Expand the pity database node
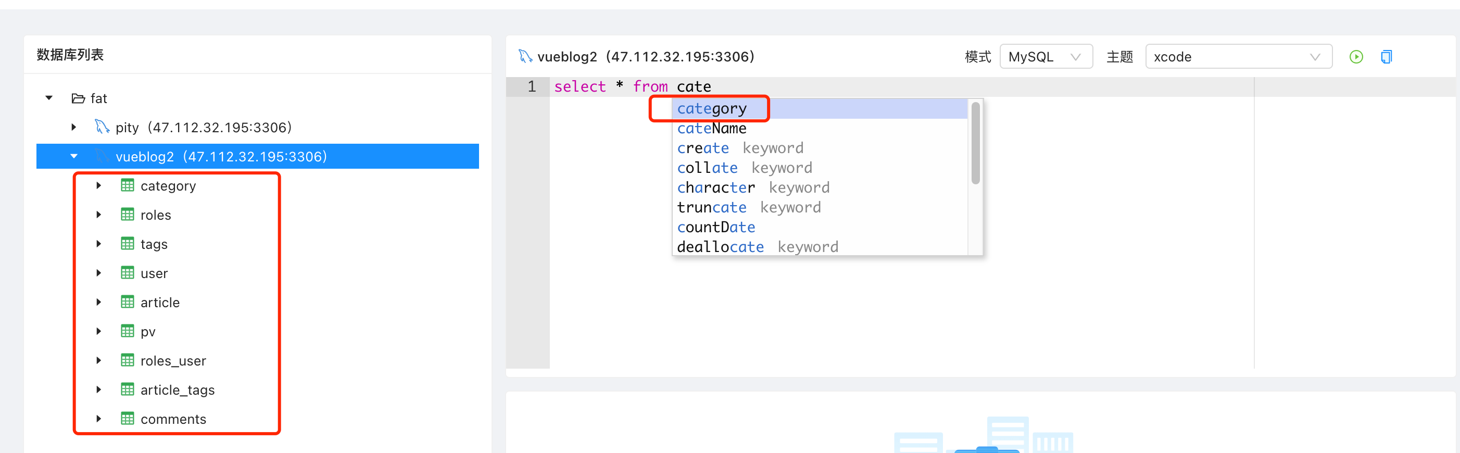 click(x=74, y=127)
